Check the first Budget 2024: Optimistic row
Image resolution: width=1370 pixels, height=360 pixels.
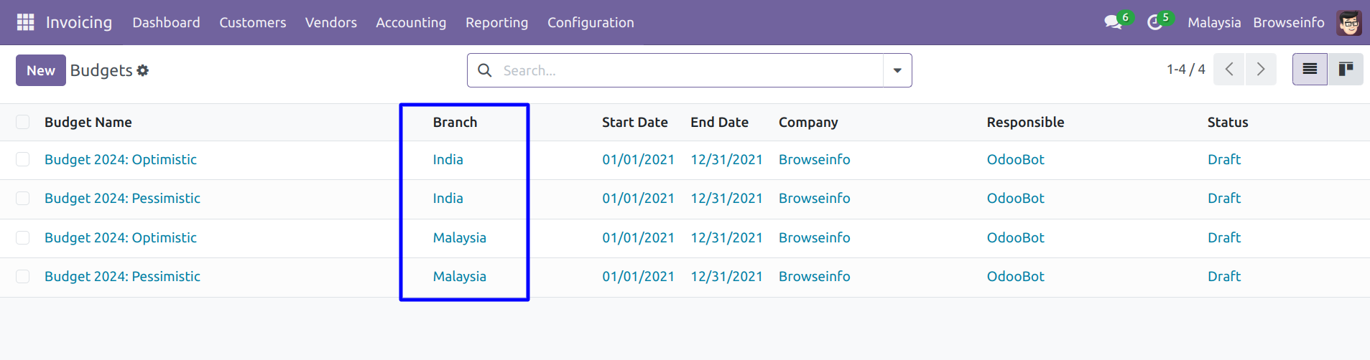click(23, 159)
